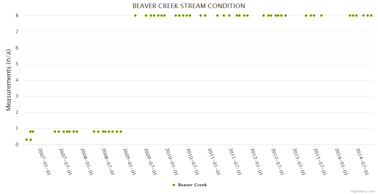This screenshot has width=378, height=194.
Task: Toggle the Beaver Creek series legend label
Action: pos(192,185)
